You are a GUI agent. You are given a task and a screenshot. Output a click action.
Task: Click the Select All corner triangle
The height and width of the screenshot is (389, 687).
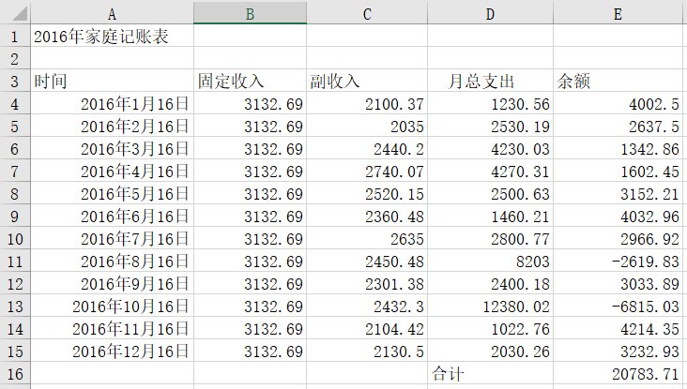click(15, 13)
